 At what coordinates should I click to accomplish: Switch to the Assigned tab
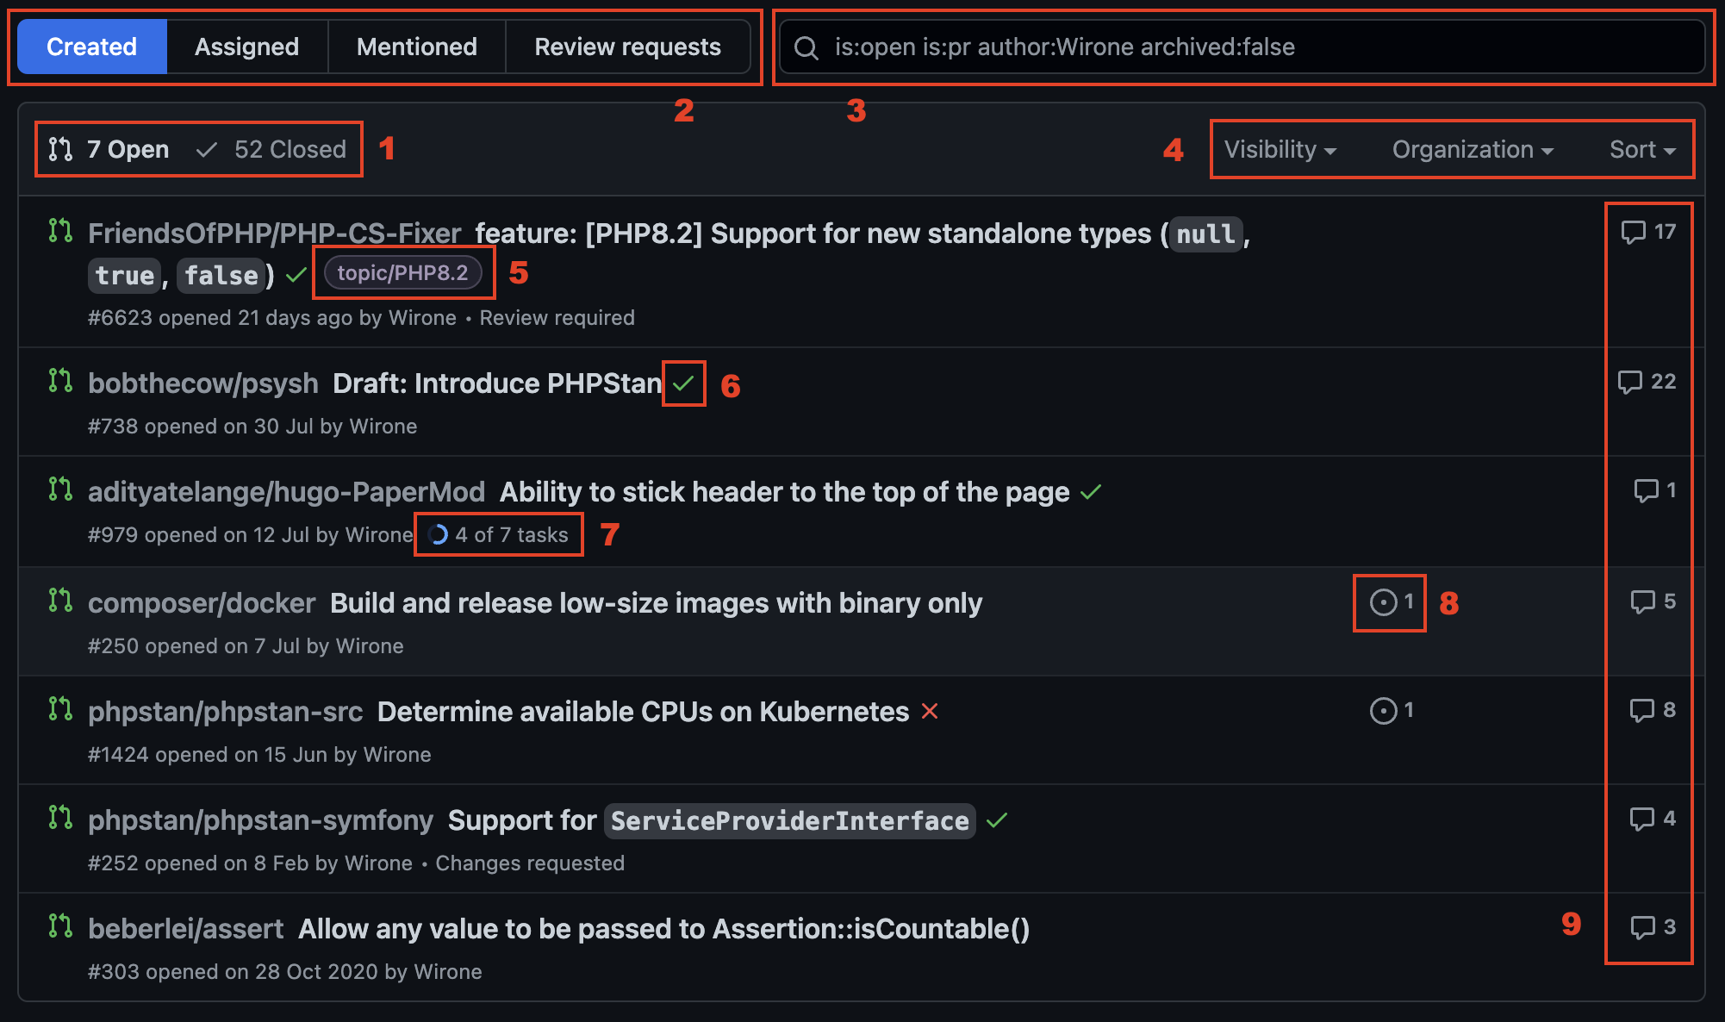pyautogui.click(x=245, y=48)
